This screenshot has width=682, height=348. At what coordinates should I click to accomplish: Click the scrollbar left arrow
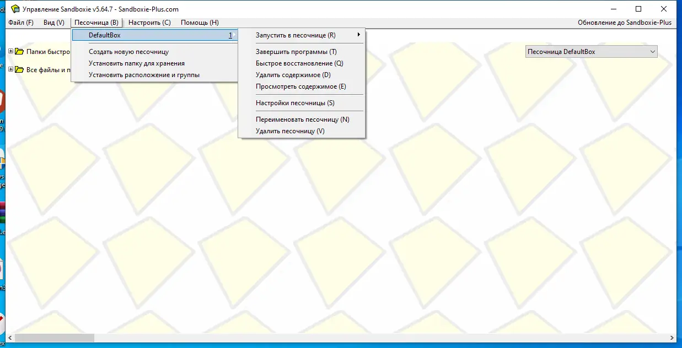pos(9,338)
